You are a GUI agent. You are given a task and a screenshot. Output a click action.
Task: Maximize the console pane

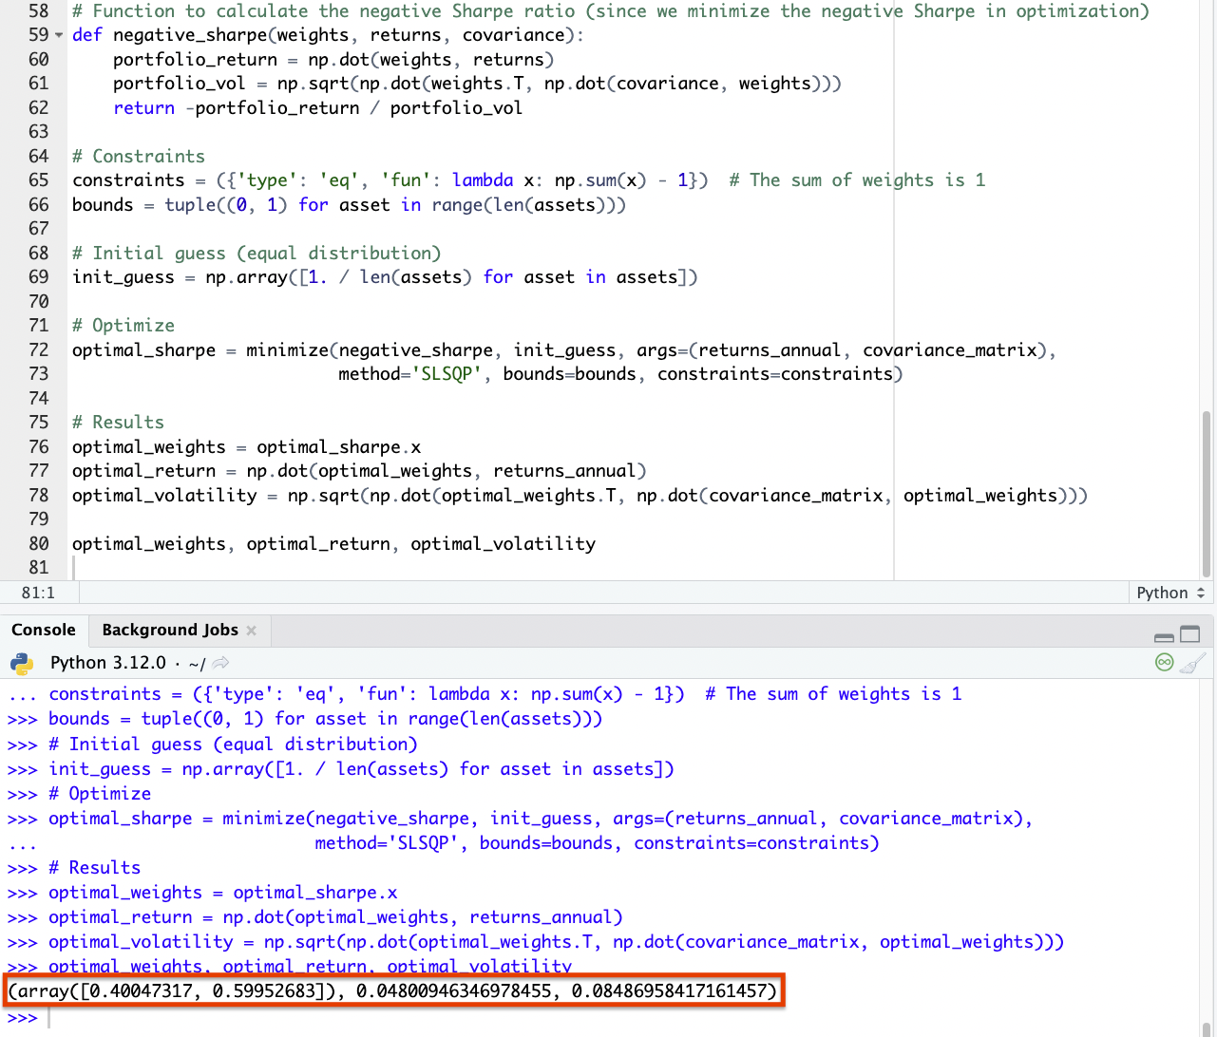tap(1189, 634)
